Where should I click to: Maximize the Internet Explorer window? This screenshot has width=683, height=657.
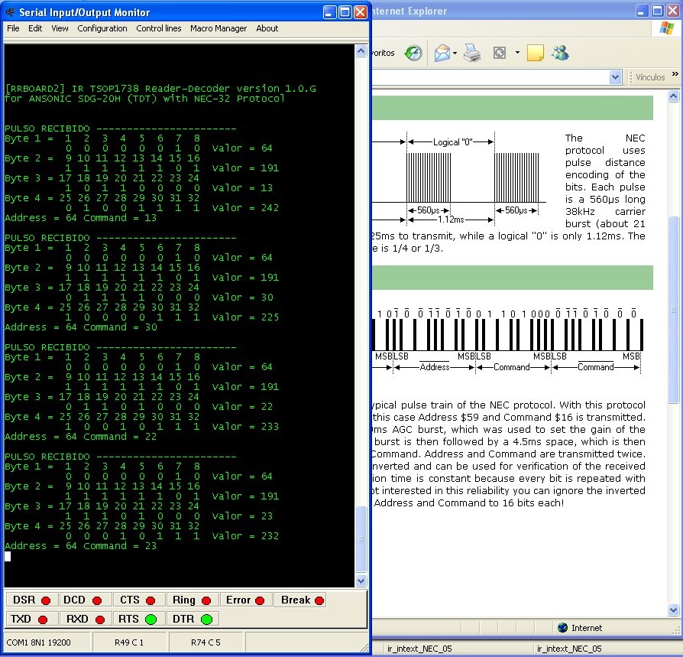(657, 11)
